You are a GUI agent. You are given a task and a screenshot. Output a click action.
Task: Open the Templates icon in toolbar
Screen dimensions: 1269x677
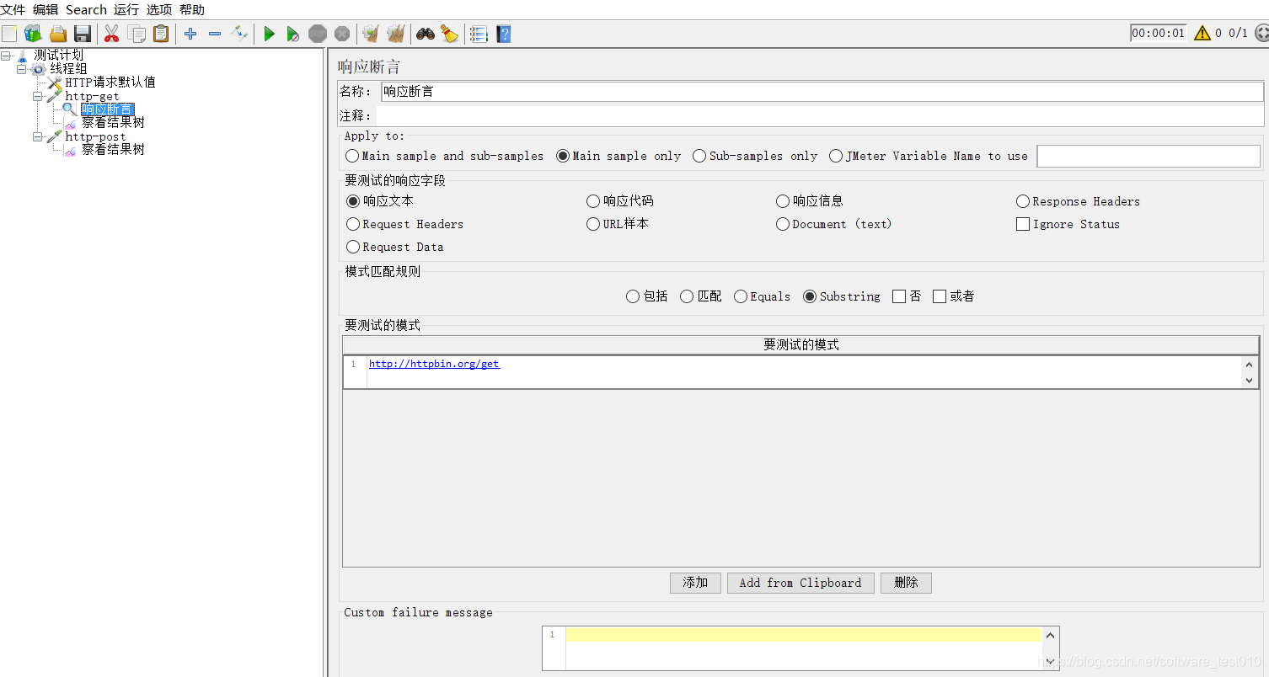click(x=33, y=34)
